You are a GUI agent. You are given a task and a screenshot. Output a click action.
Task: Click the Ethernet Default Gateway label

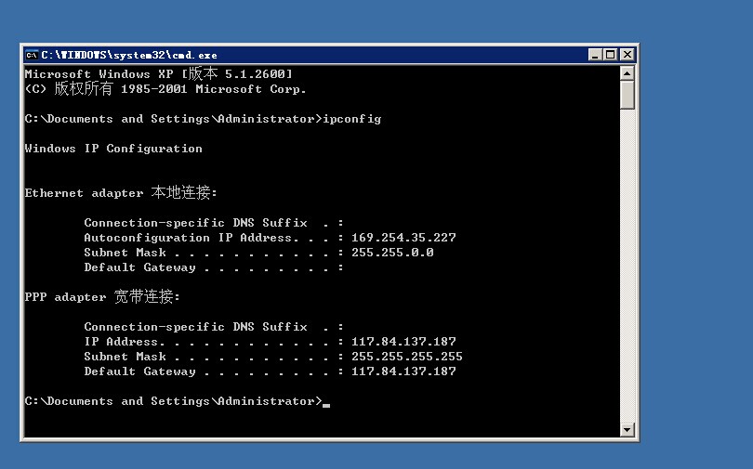139,267
